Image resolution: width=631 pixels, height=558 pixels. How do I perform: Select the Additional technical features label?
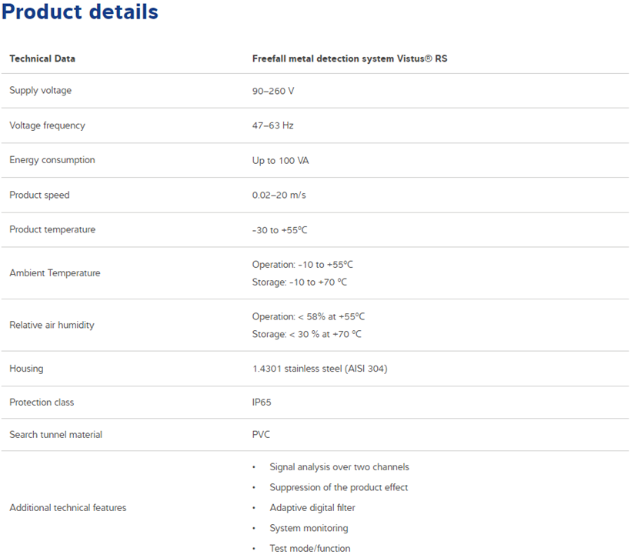click(68, 508)
